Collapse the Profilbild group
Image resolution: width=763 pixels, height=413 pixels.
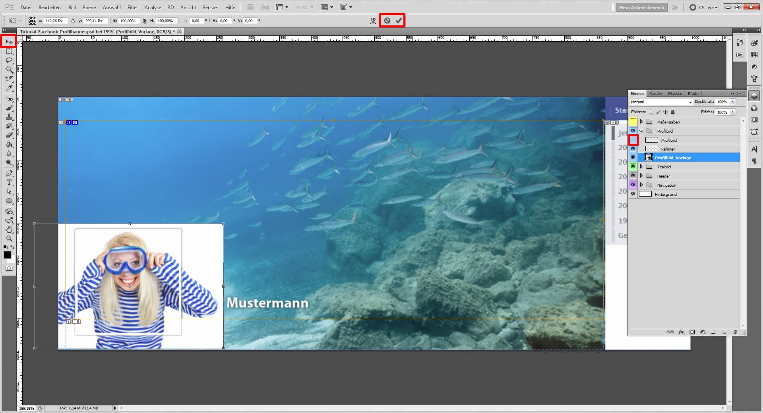pyautogui.click(x=641, y=131)
